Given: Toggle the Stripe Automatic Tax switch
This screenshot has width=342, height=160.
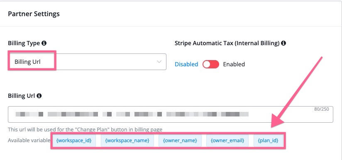Looking at the screenshot, I should (211, 64).
